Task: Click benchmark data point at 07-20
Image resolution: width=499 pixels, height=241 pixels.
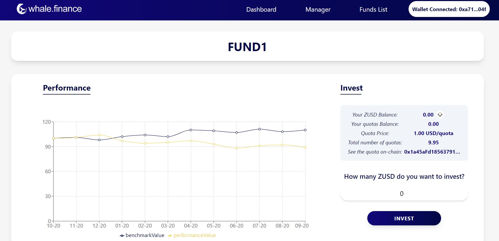Action: point(259,129)
